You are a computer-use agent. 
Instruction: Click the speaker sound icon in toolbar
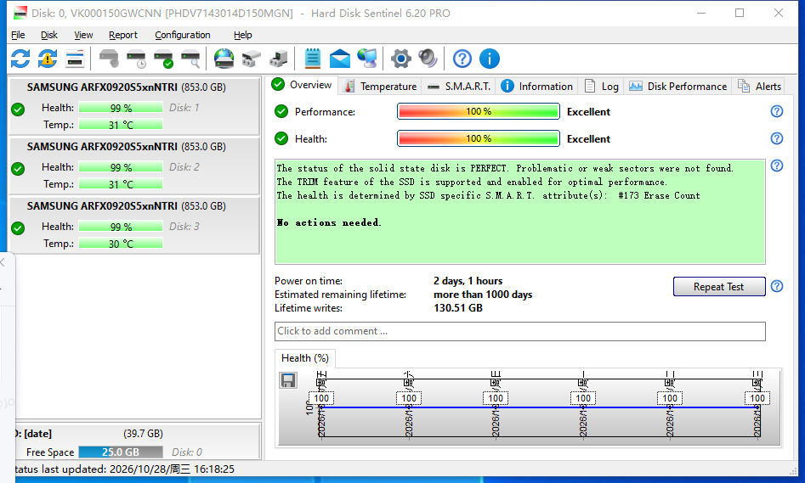[x=428, y=59]
